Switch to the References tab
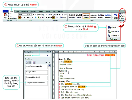This screenshot has height=100, width=132. [x=33, y=11]
